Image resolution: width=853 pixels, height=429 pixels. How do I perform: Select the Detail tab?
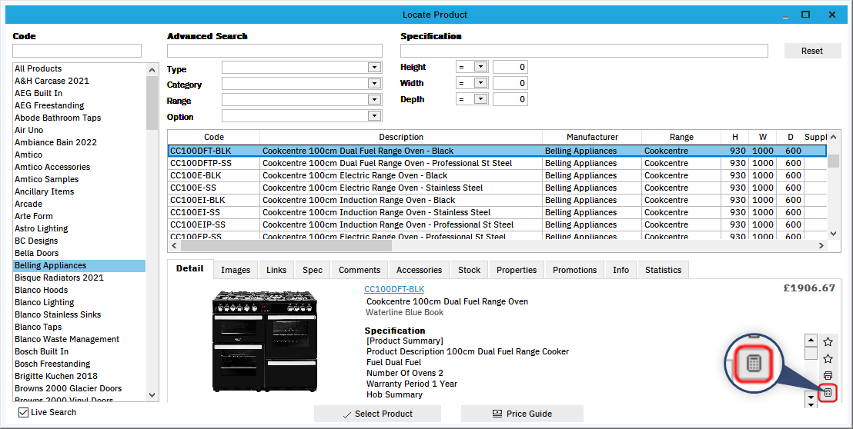(x=190, y=269)
